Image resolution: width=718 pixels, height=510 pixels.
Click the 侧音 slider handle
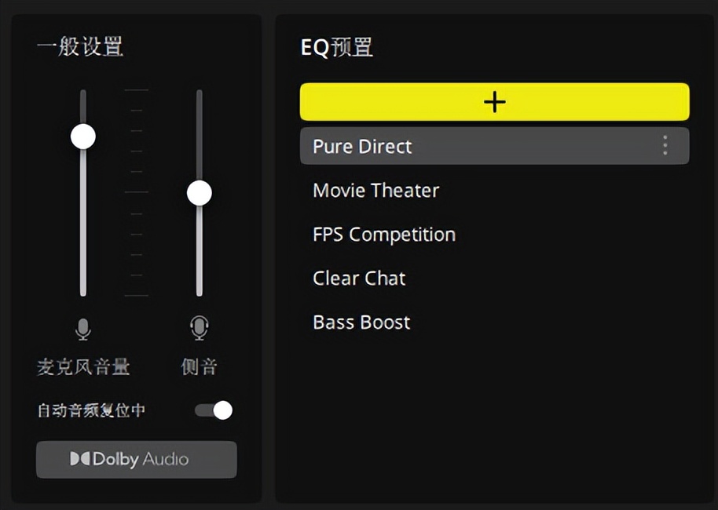click(200, 193)
